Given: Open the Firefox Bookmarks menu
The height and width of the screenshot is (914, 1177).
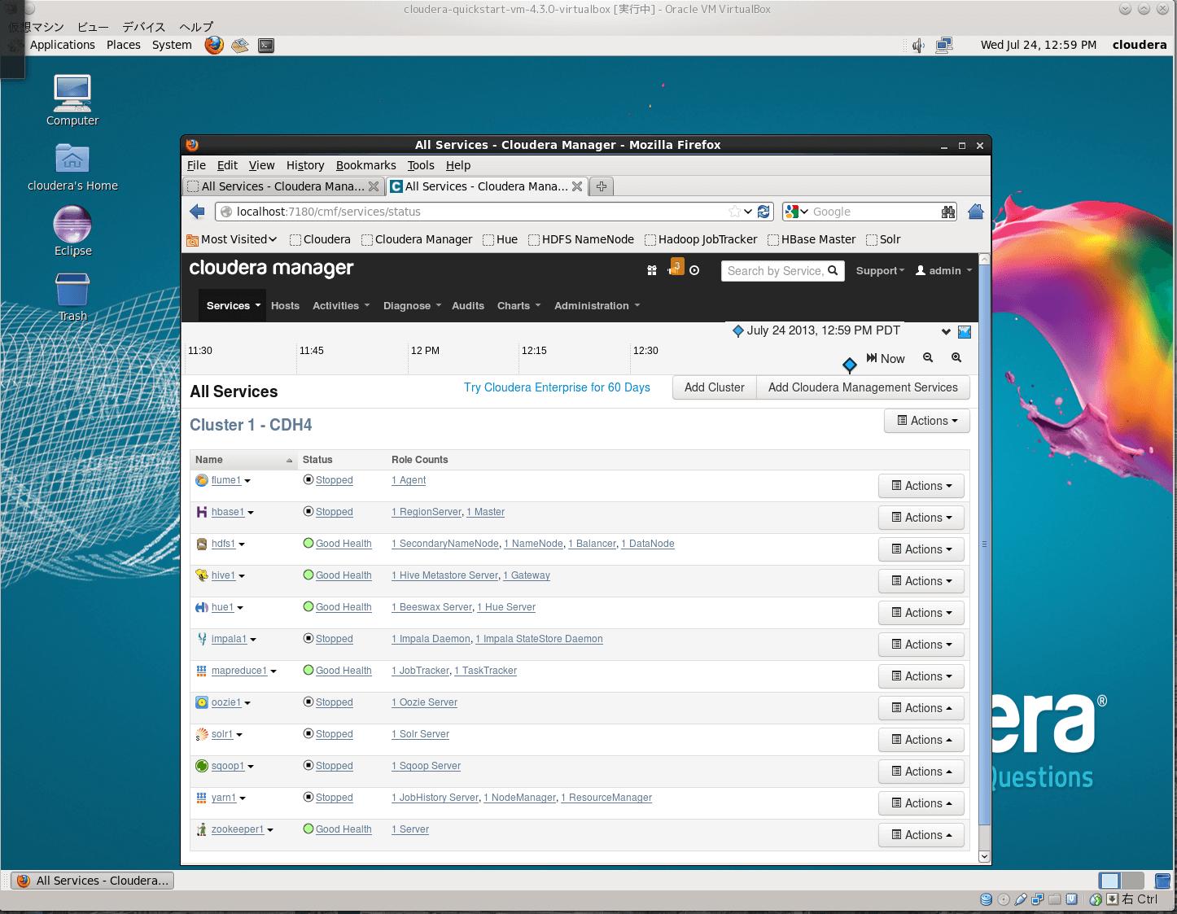Looking at the screenshot, I should [x=365, y=165].
